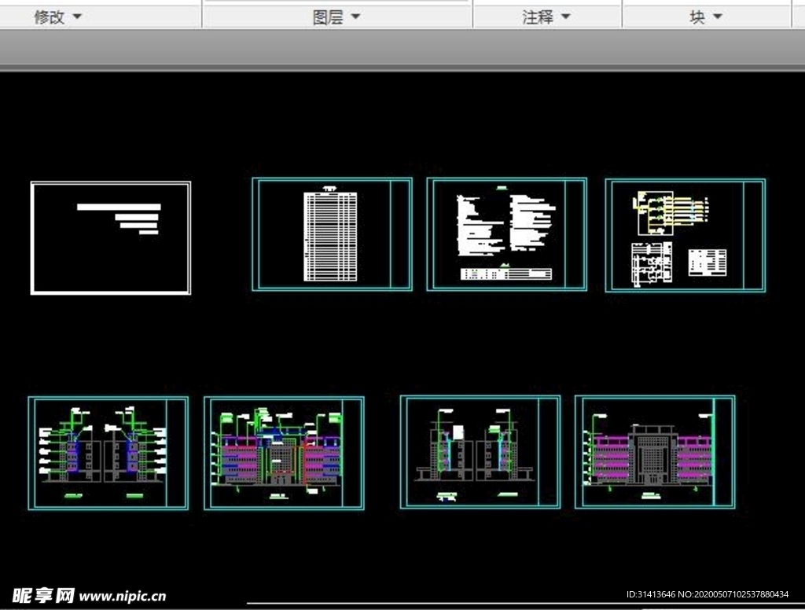Click the www.nipic.cn watermark text
The image size is (805, 610).
(123, 596)
